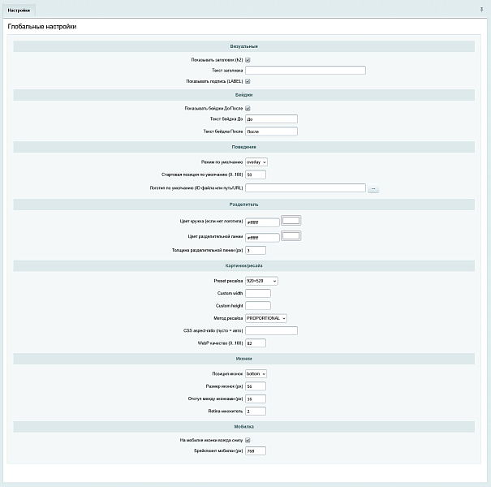
Task: Click the WebP качество input
Action: click(255, 343)
